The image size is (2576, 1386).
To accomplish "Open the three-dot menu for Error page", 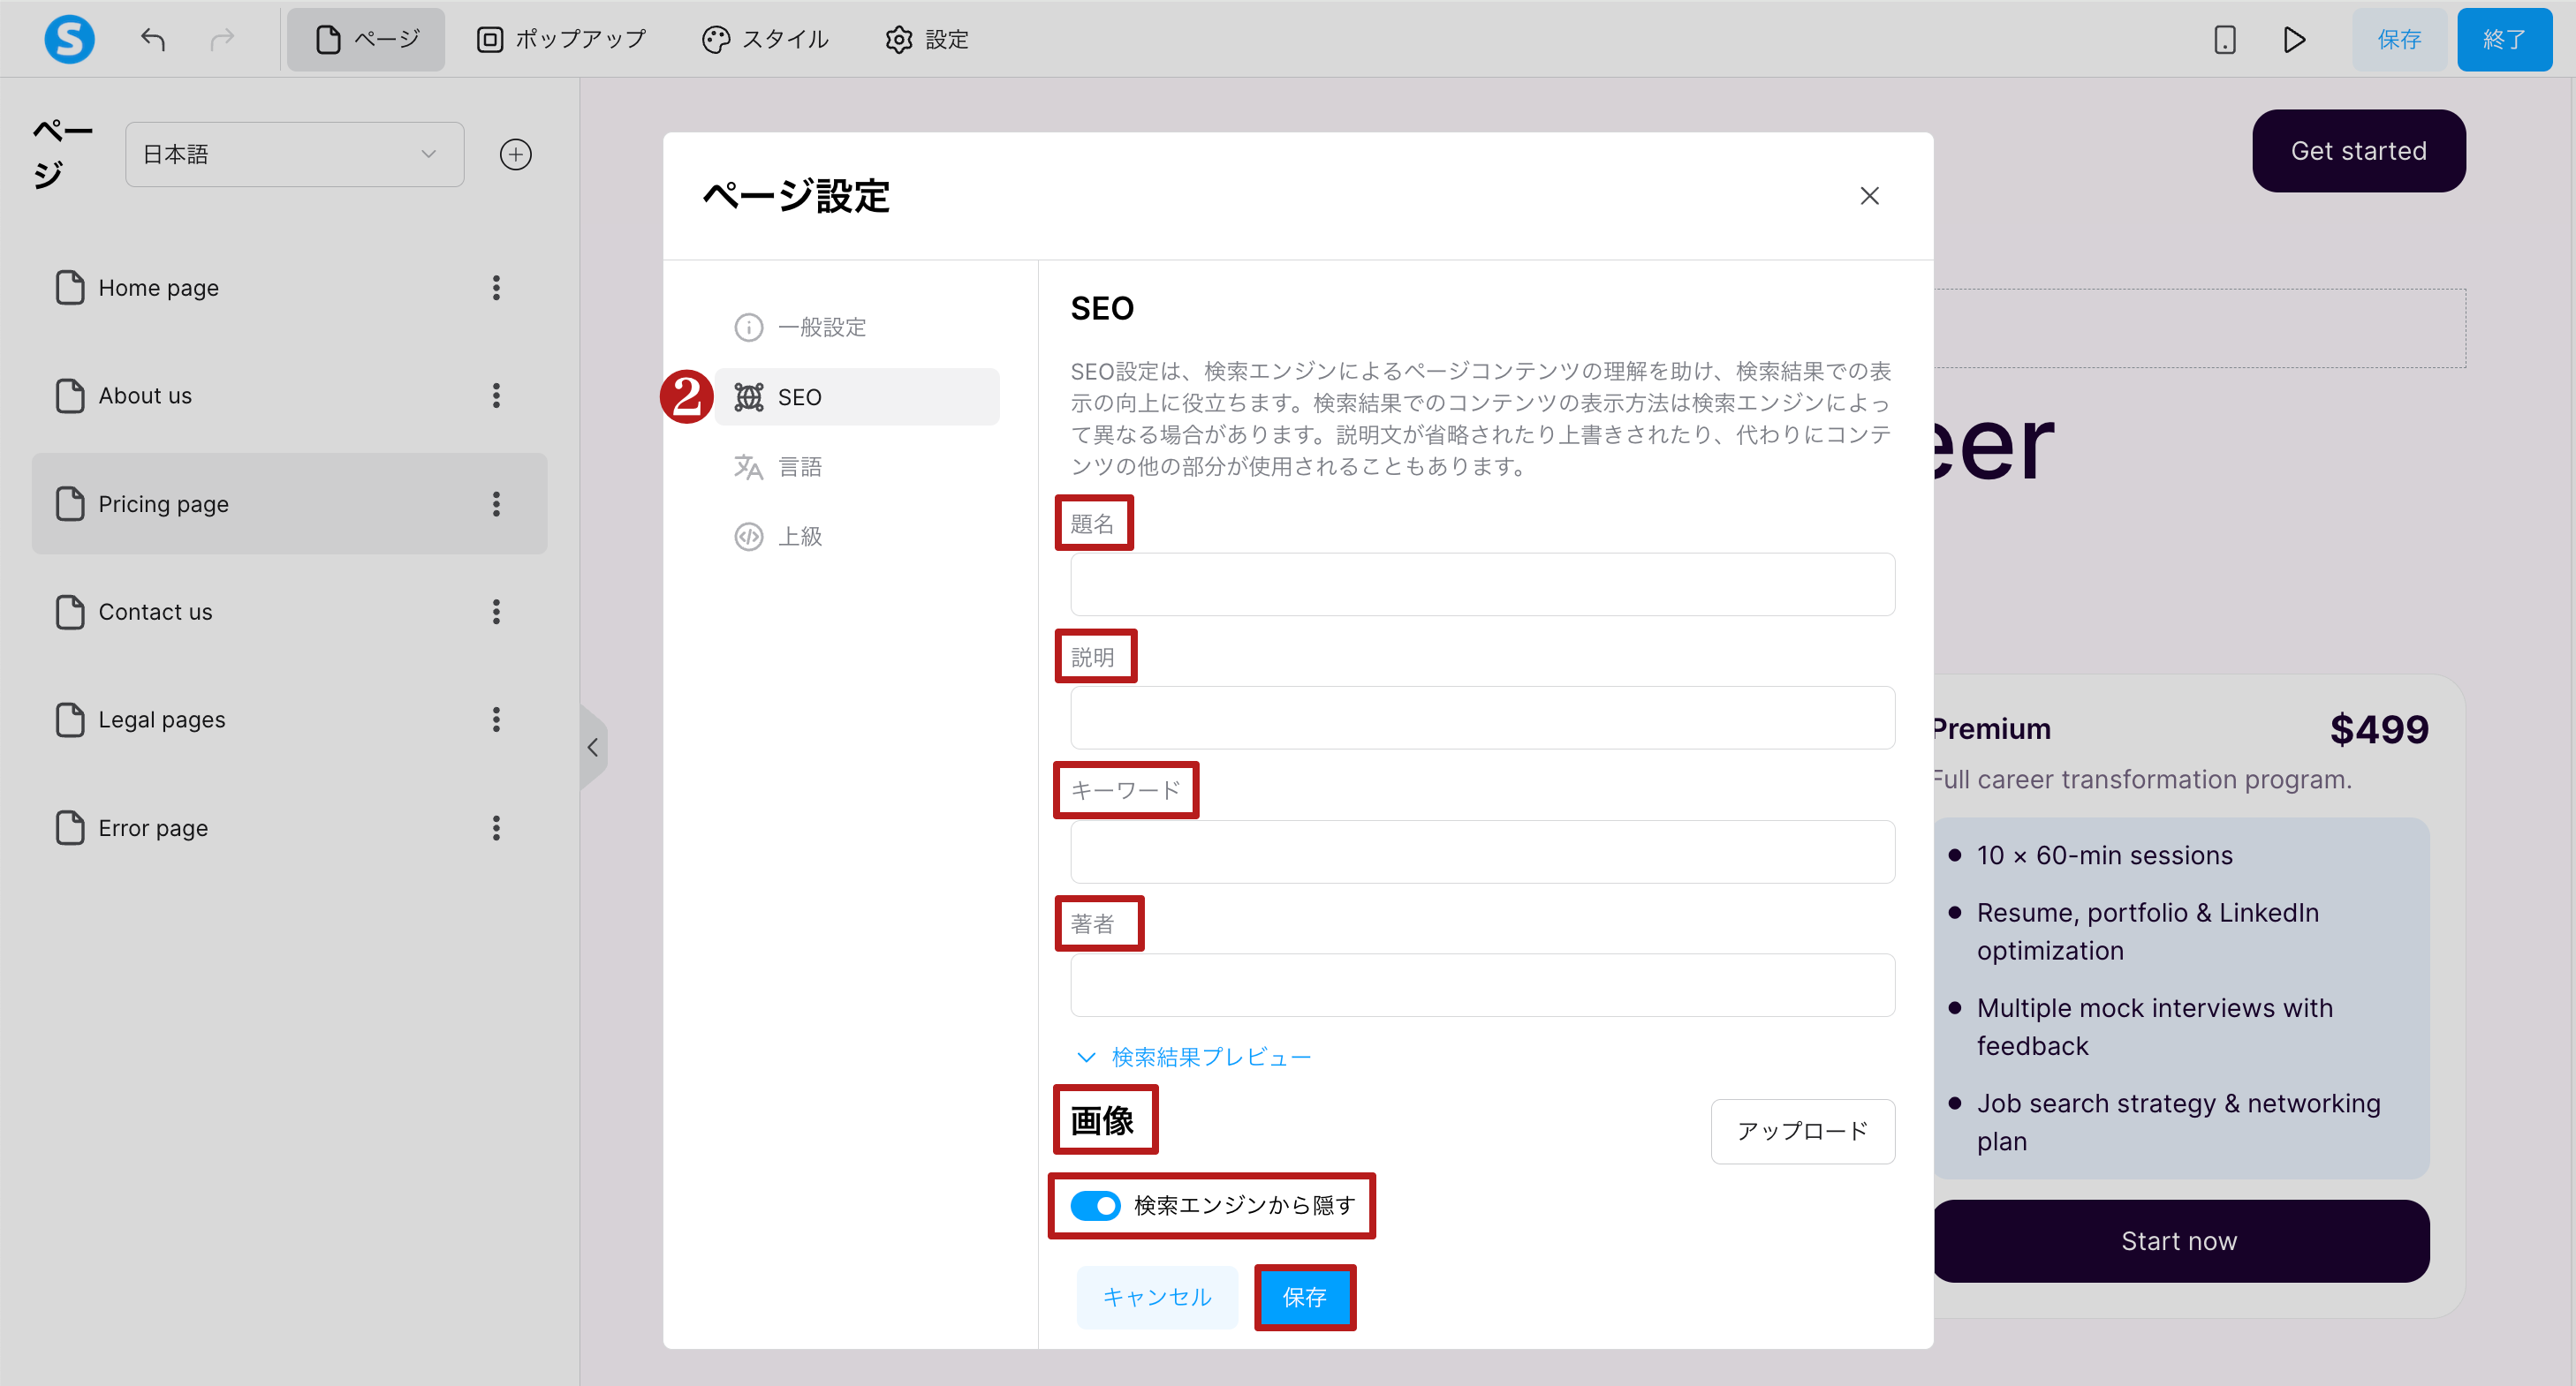I will point(496,827).
